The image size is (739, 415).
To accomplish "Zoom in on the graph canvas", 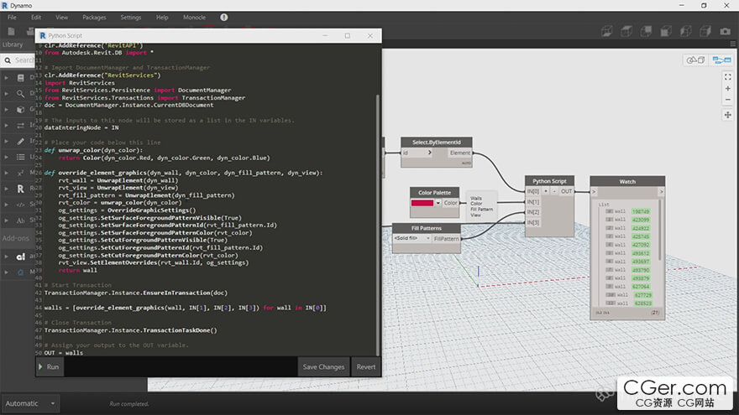I will (728, 89).
